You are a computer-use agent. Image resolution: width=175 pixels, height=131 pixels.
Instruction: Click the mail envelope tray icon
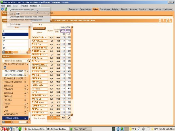coord(148,129)
